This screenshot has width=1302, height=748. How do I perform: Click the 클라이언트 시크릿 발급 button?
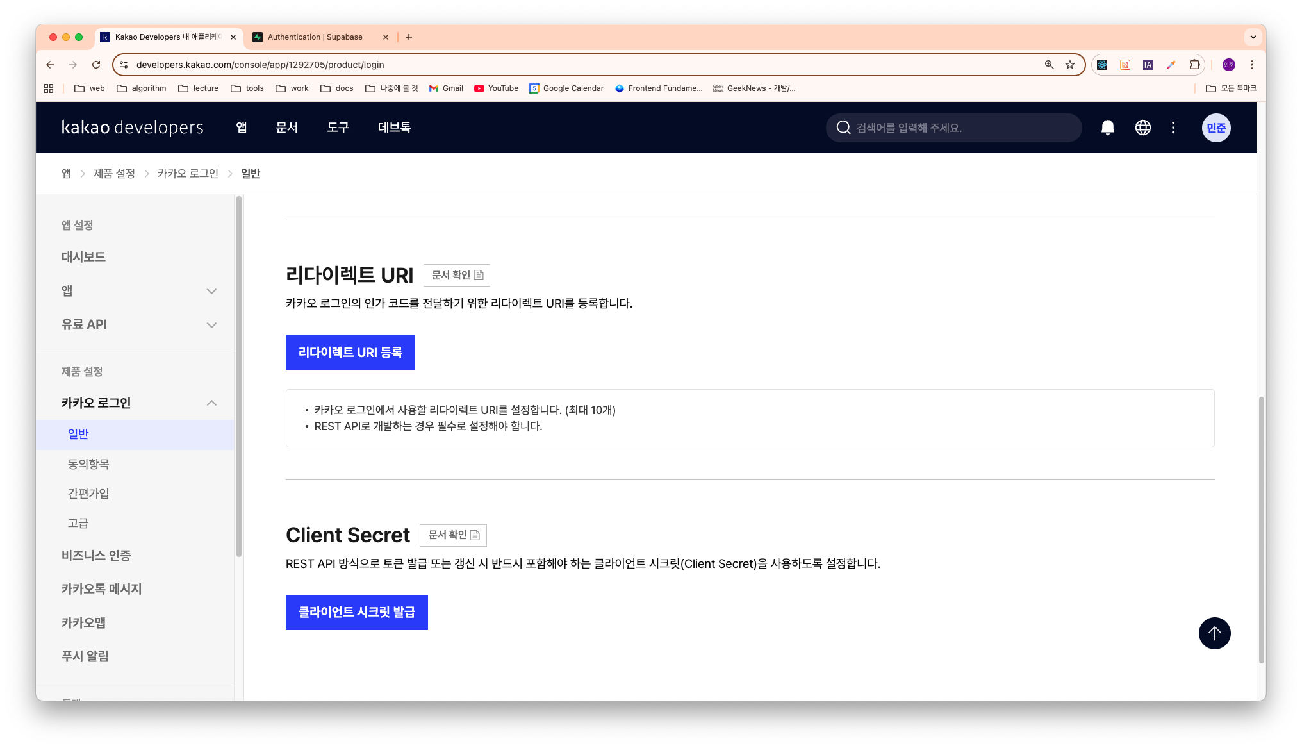pos(356,612)
